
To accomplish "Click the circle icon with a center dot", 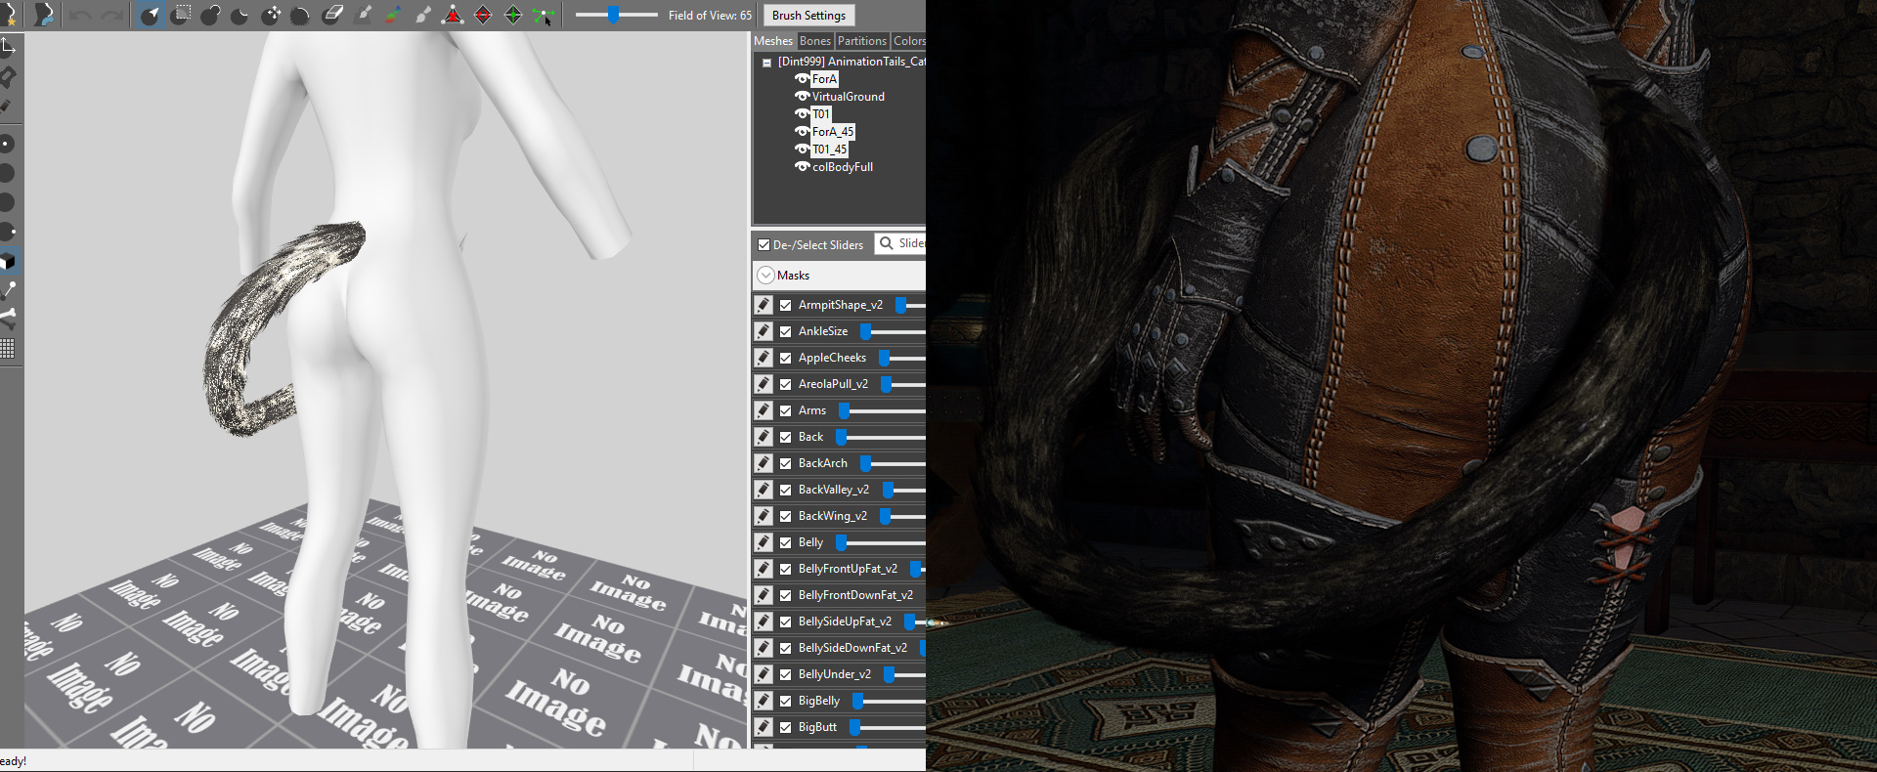I will coord(7,144).
